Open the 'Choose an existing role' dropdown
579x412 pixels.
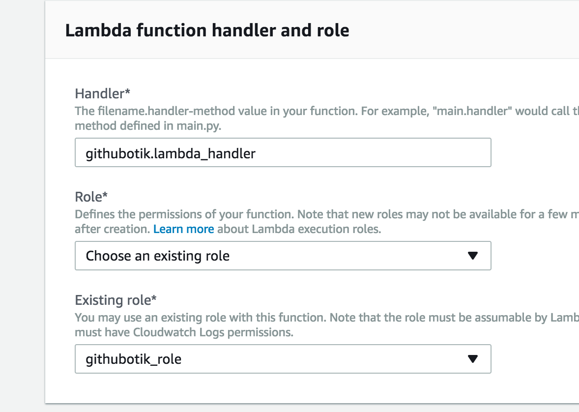click(283, 256)
